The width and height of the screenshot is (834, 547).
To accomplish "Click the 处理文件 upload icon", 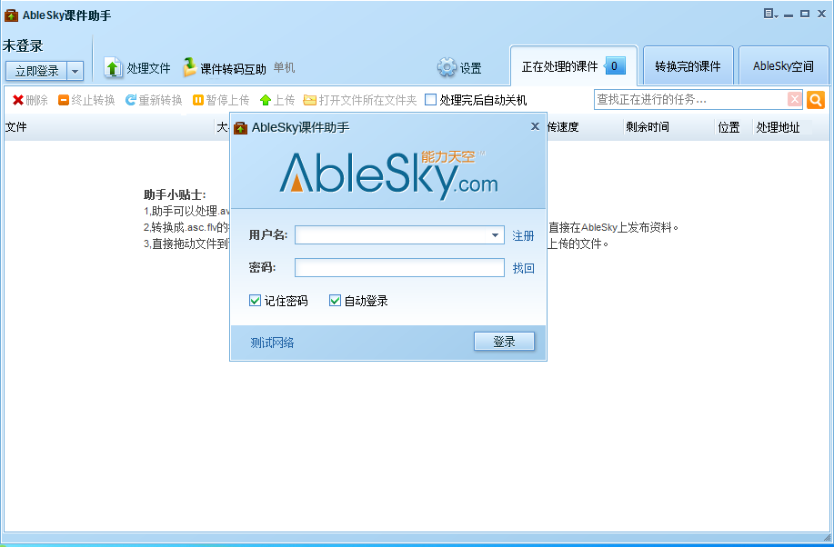I will (x=113, y=67).
